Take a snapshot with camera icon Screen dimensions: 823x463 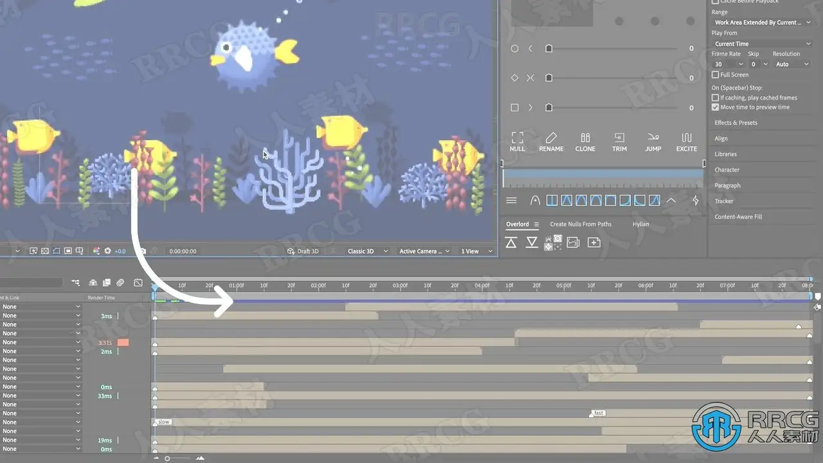coord(142,251)
